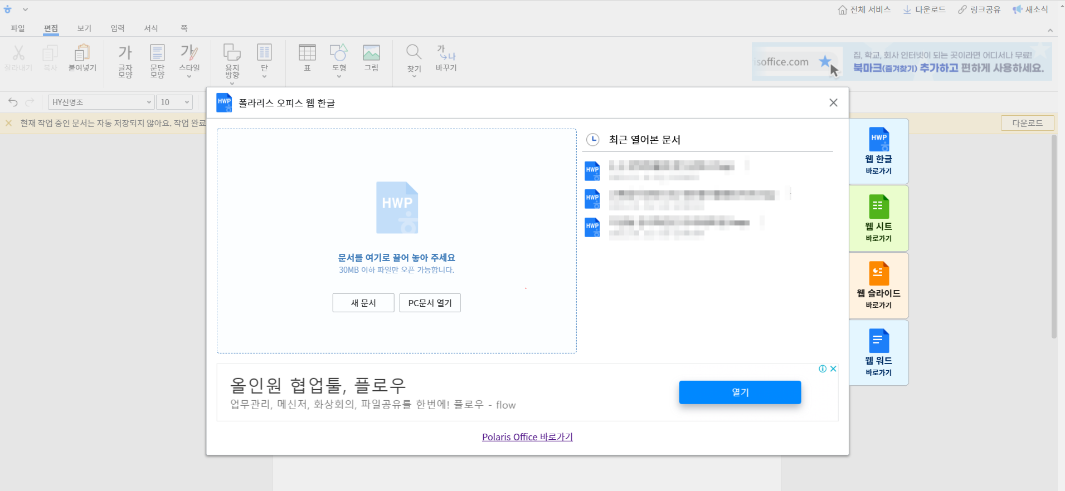Expand the app logo dropdown arrow
This screenshot has width=1065, height=491.
tap(25, 9)
